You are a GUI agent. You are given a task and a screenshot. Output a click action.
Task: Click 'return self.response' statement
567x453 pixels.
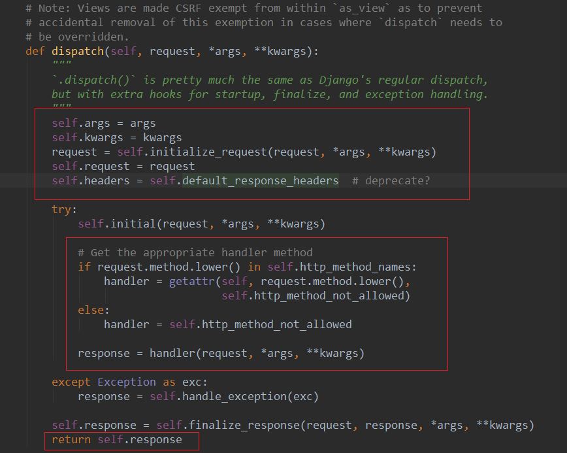coord(117,440)
